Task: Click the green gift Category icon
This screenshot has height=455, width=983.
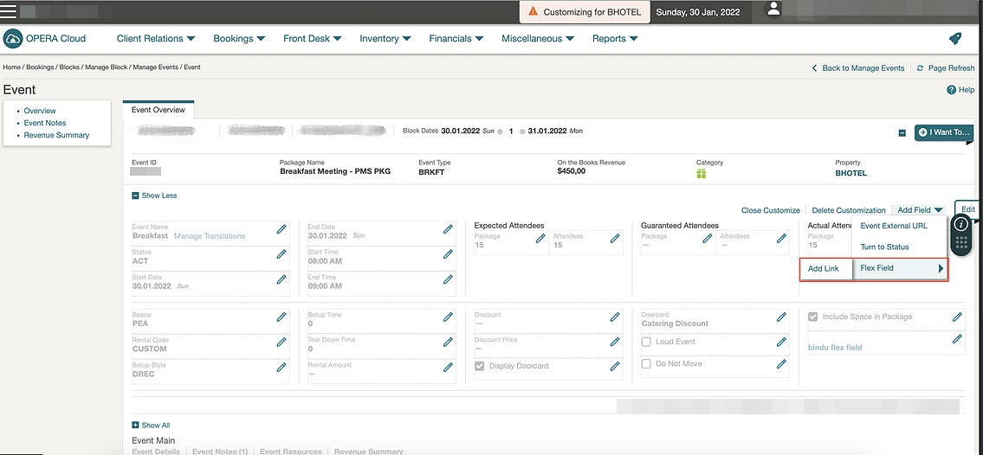Action: tap(702, 174)
